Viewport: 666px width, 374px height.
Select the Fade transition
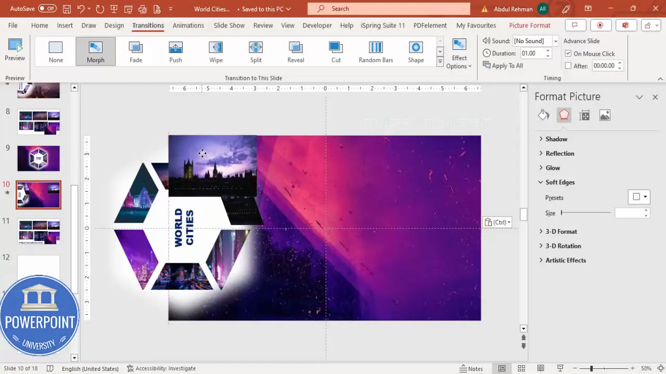pos(136,51)
